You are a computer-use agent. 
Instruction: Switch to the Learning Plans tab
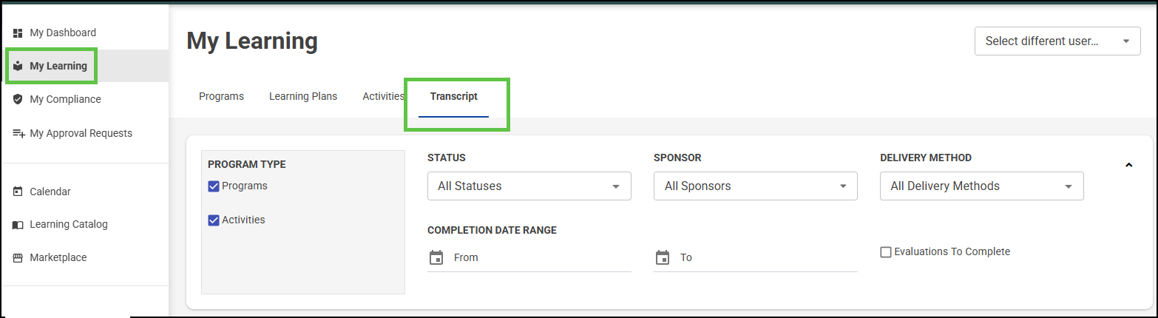click(303, 96)
